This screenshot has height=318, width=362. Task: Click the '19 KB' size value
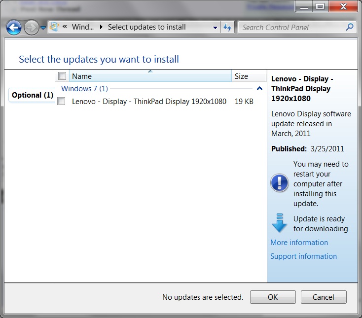(244, 101)
